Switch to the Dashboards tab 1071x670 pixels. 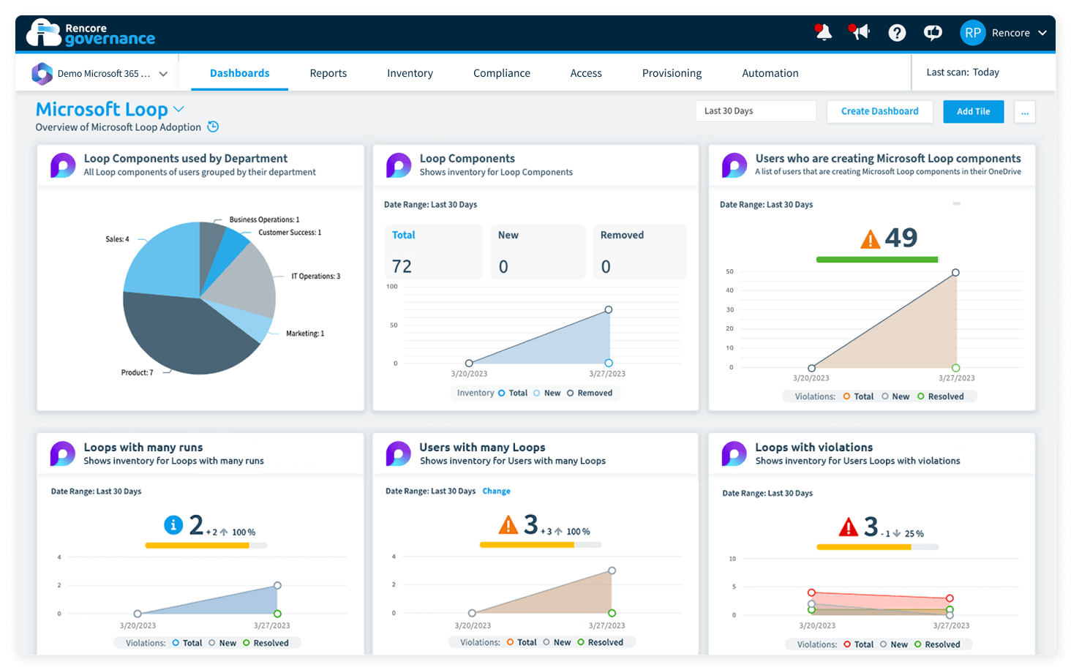point(239,73)
